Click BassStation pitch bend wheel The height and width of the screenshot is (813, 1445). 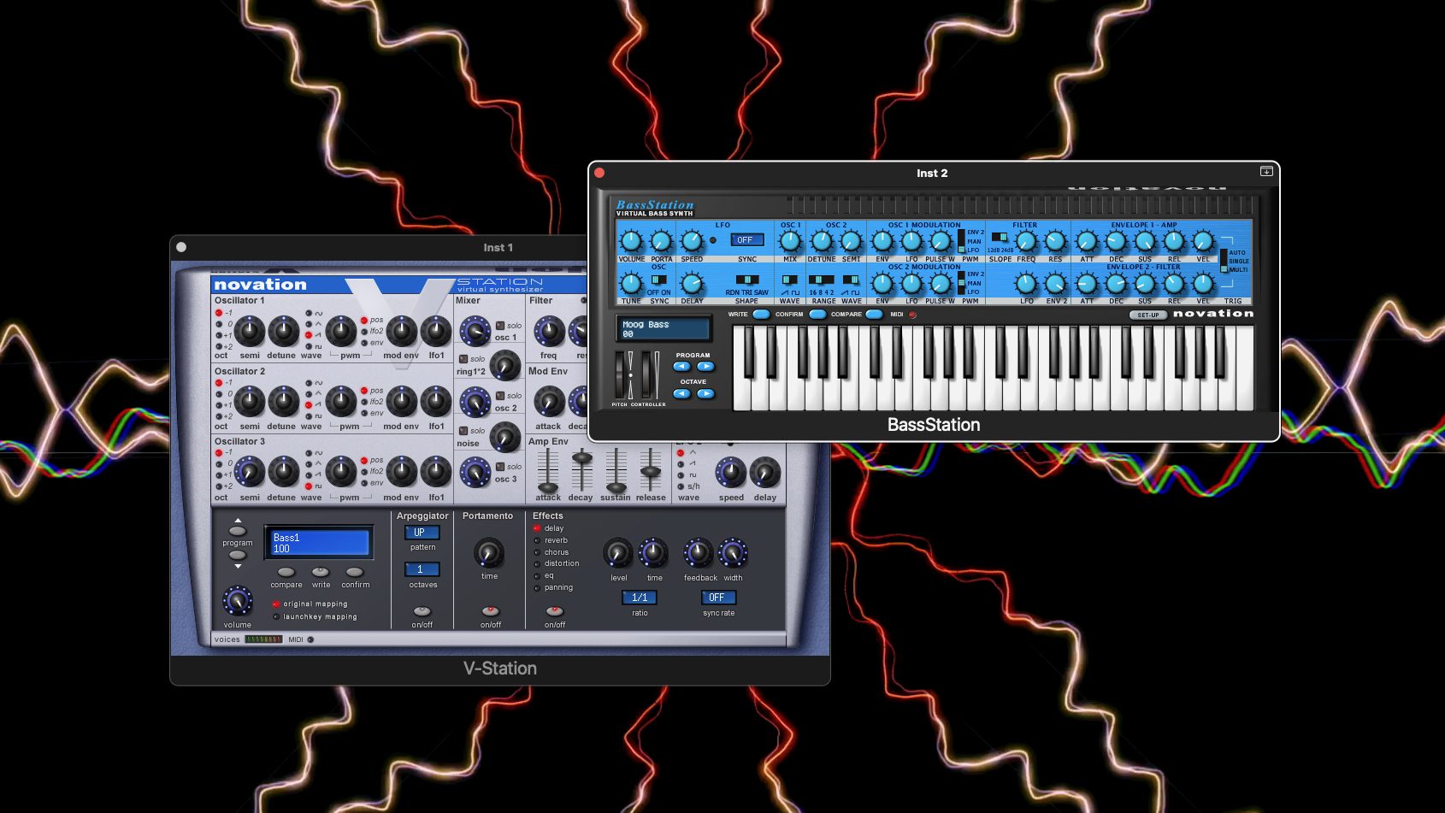click(x=622, y=374)
